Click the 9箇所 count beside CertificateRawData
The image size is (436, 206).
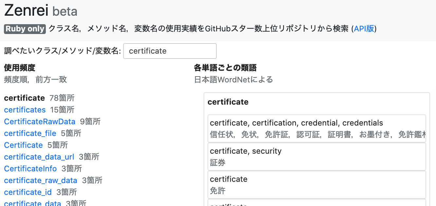[90, 121]
